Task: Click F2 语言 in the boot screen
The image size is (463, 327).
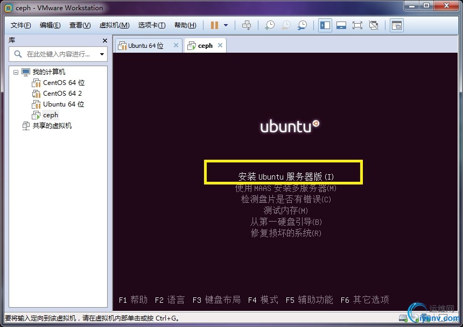Action: [x=170, y=300]
